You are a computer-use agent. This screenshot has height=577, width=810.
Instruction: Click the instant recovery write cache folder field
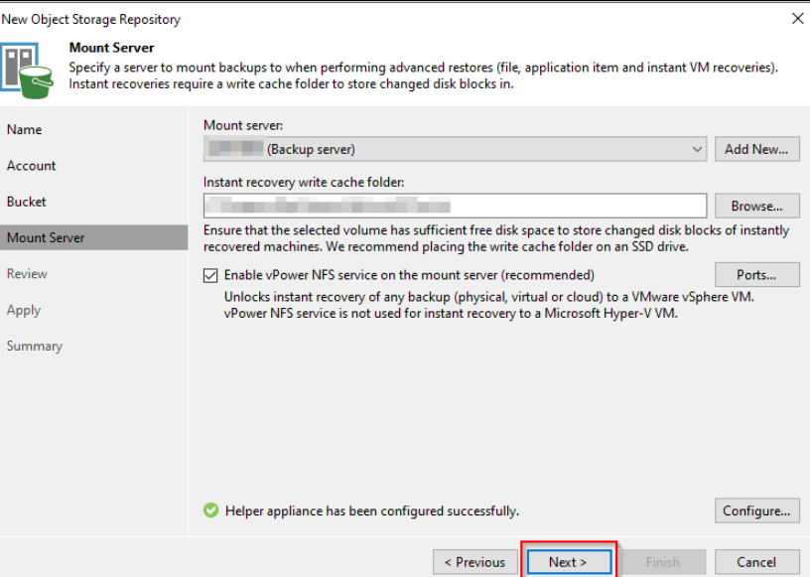455,206
